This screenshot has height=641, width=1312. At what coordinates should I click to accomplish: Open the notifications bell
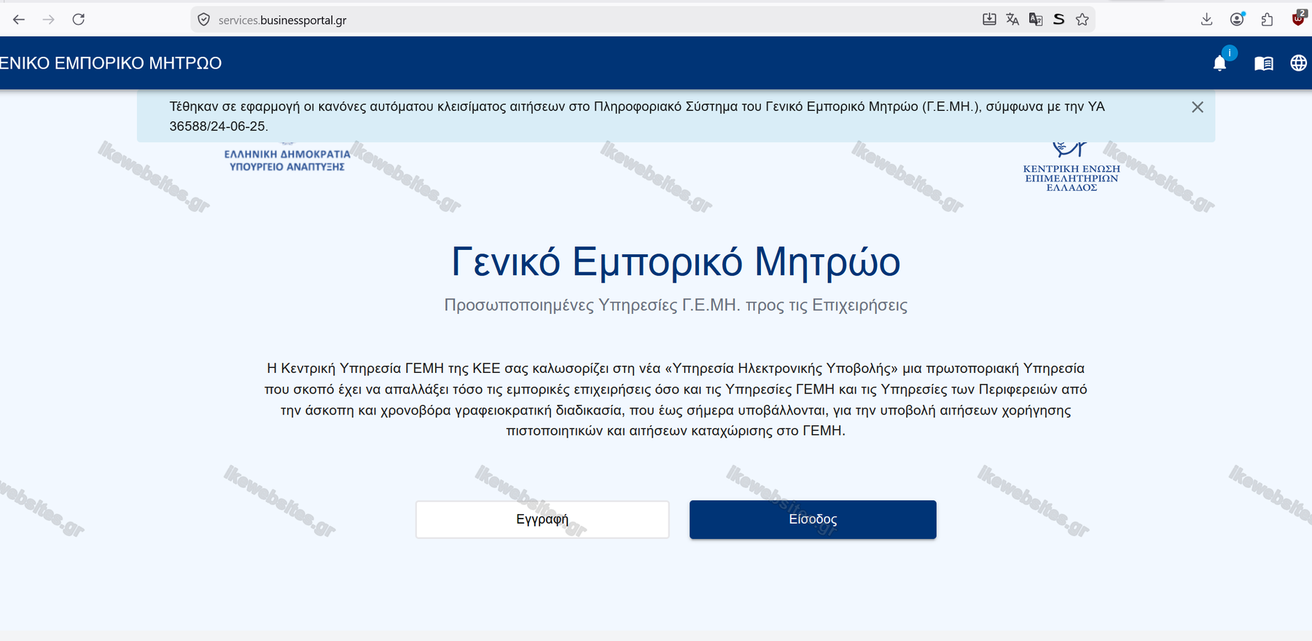(x=1220, y=63)
